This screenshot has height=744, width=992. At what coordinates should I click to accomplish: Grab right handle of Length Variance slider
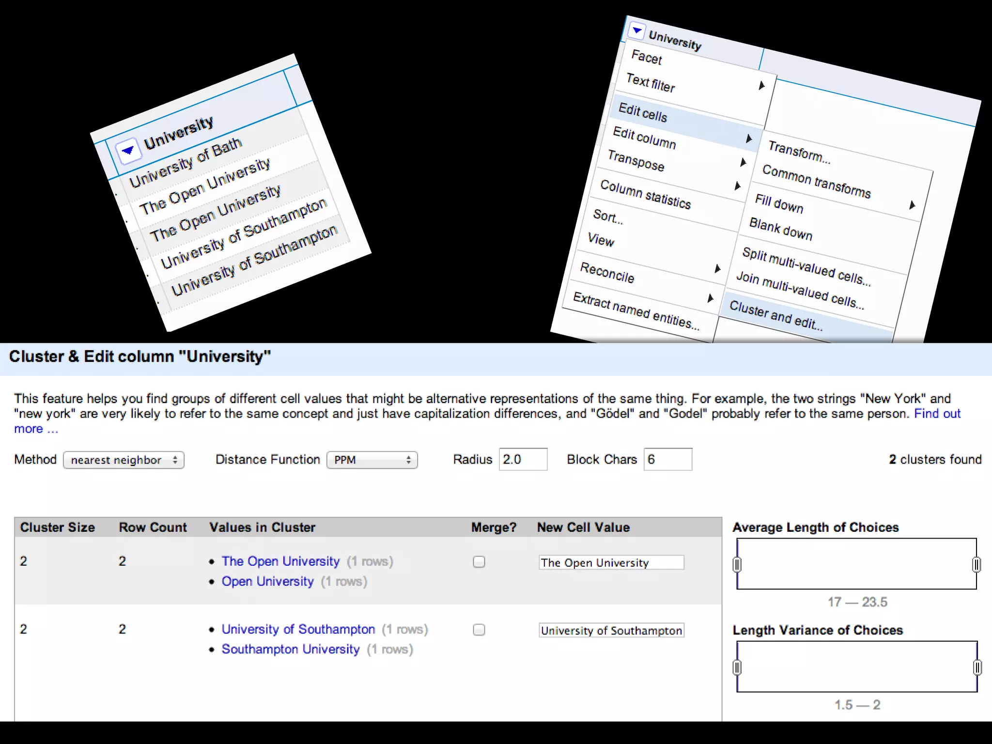977,667
